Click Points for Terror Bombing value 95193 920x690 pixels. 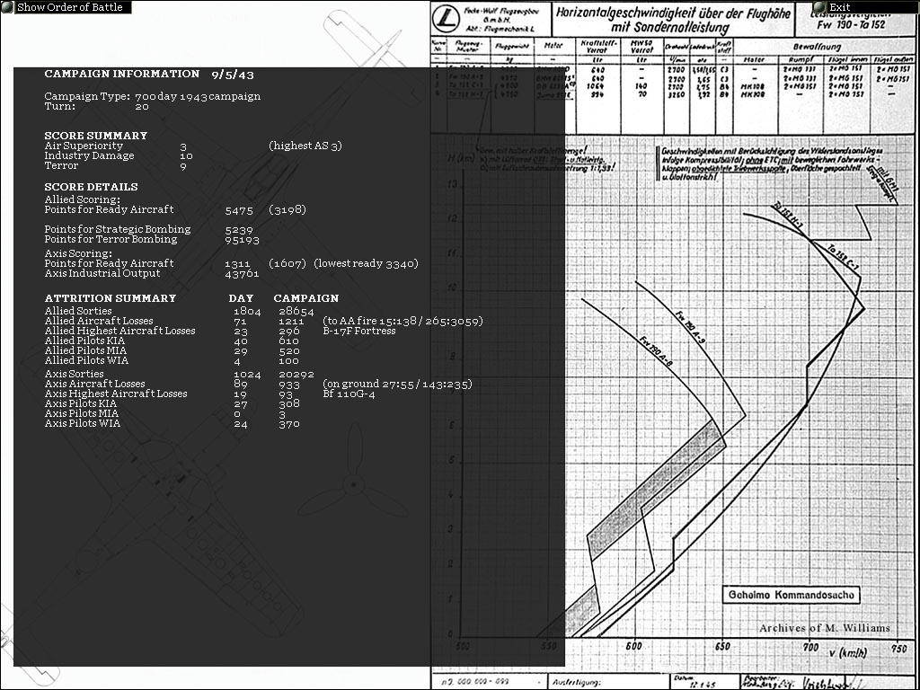[x=243, y=239]
